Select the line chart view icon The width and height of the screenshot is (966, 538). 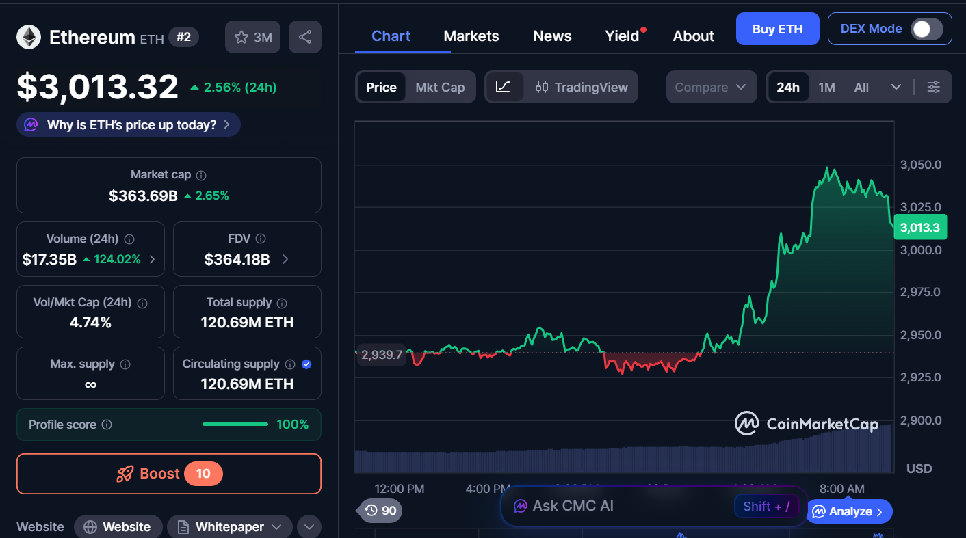(x=504, y=87)
